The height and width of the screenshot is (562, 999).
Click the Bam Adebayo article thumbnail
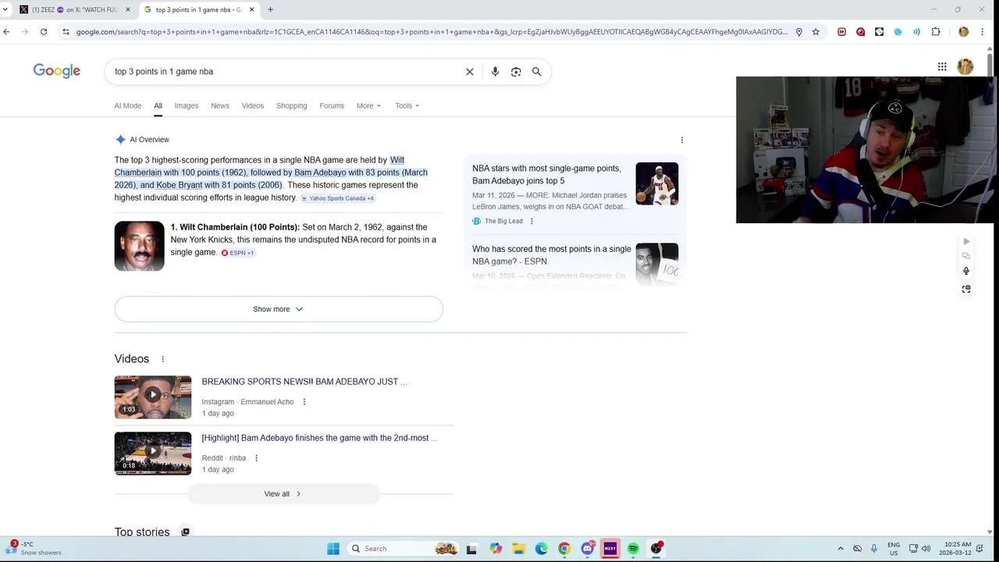[x=657, y=183]
